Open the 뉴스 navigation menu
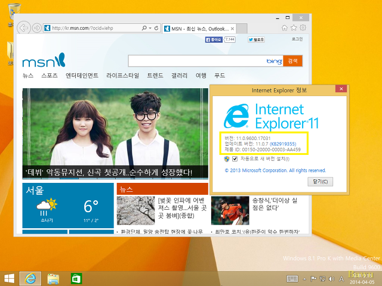This screenshot has width=382, height=286. pyautogui.click(x=28, y=76)
